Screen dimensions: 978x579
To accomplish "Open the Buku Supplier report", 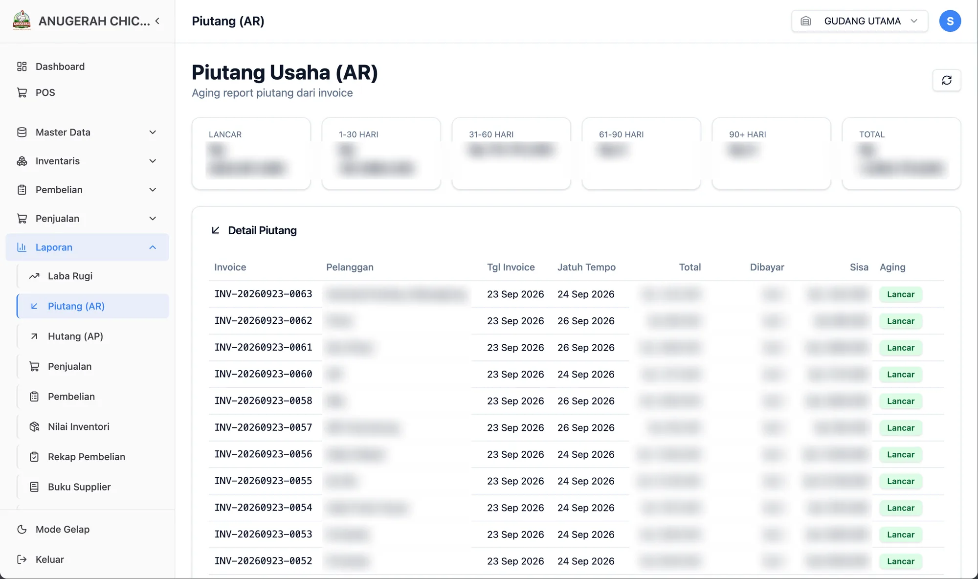I will [x=93, y=487].
